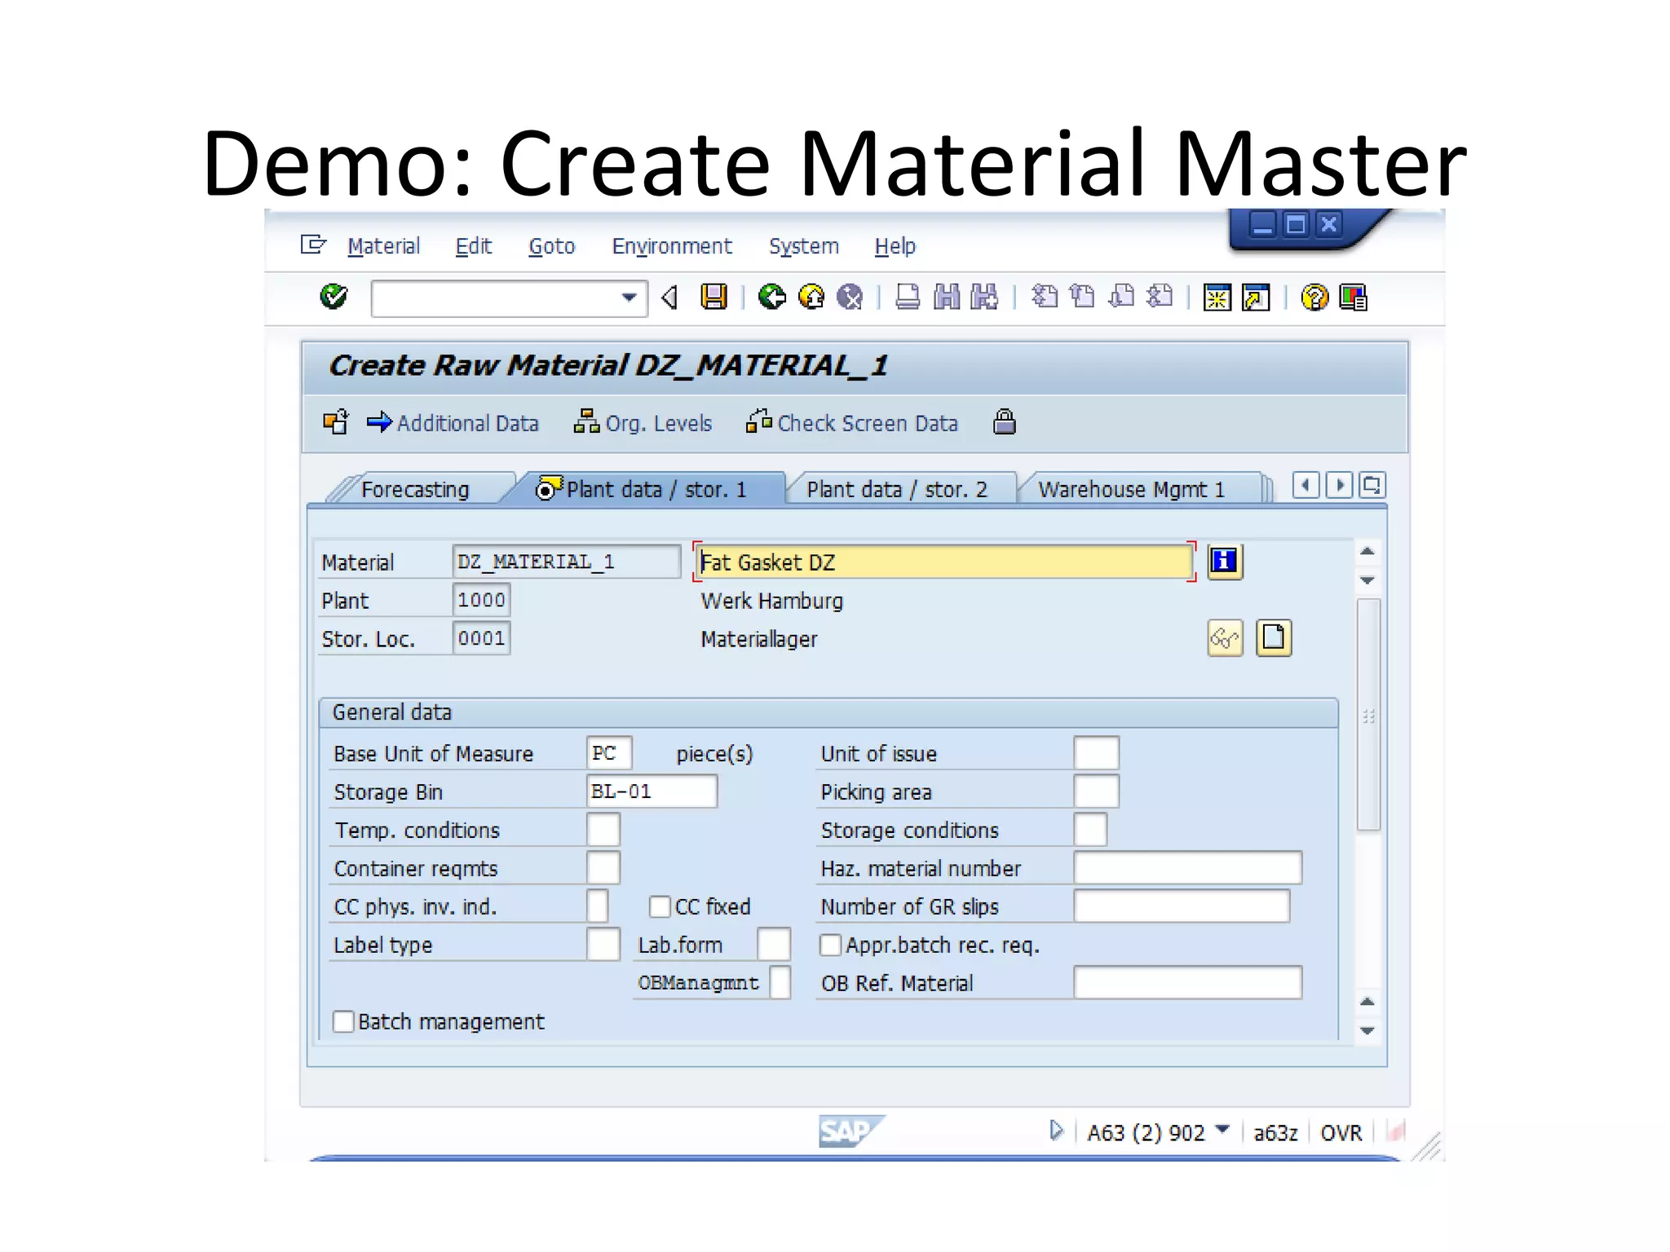Click the OB Ref. Material field
Viewport: 1670px width, 1252px height.
coord(1187,983)
